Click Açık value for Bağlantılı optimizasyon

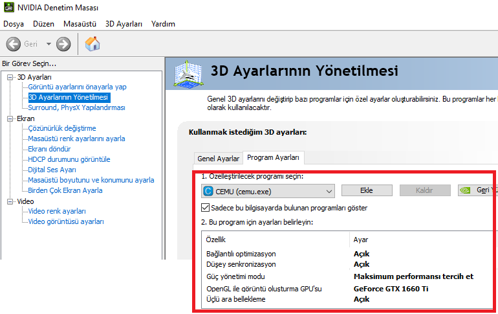point(362,254)
